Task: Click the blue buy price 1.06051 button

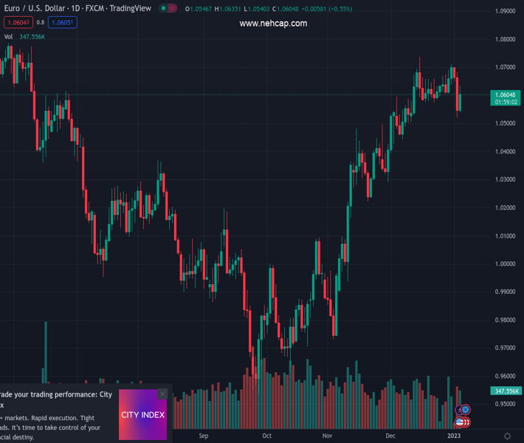Action: (x=63, y=23)
